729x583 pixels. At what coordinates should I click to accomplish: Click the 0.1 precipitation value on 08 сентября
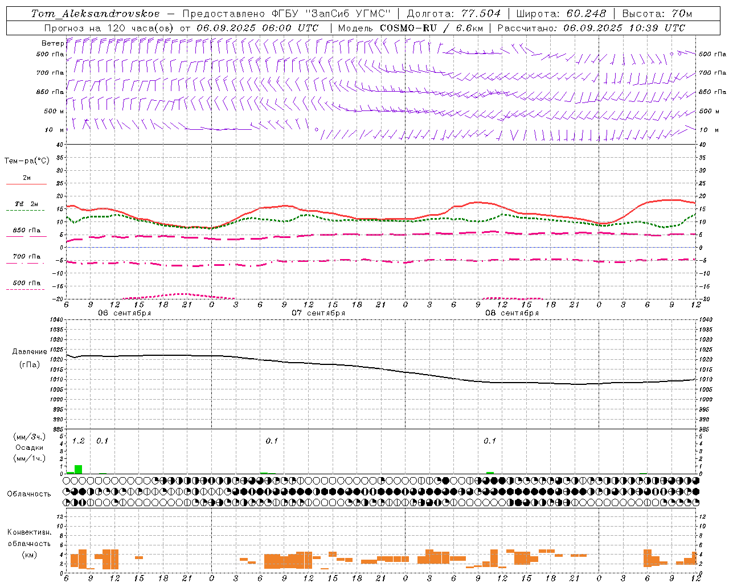[x=490, y=441]
